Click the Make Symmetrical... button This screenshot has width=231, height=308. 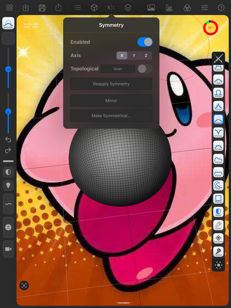click(111, 116)
